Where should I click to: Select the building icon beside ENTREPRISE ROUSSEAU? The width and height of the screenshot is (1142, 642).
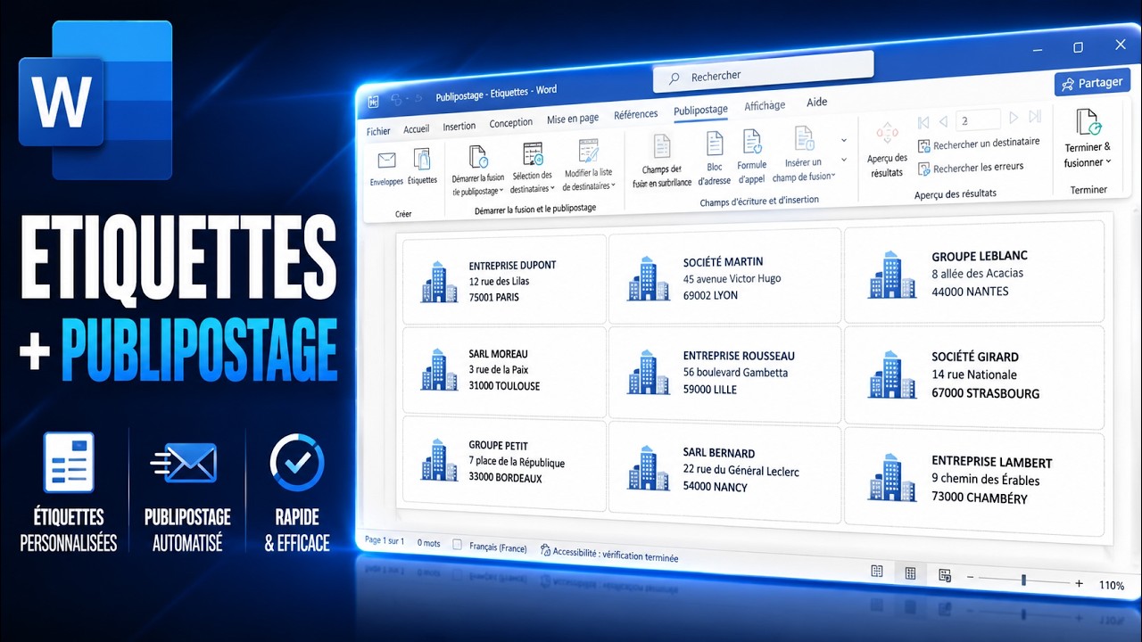pos(649,373)
